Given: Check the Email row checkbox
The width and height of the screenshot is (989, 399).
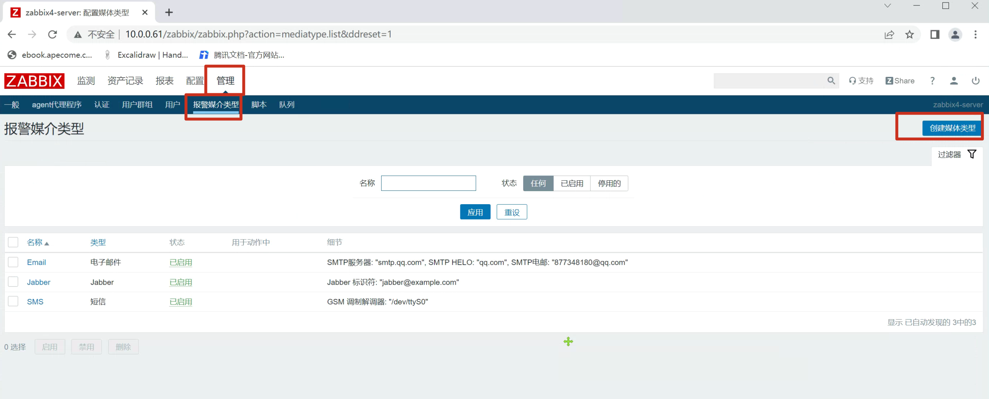Looking at the screenshot, I should (13, 262).
